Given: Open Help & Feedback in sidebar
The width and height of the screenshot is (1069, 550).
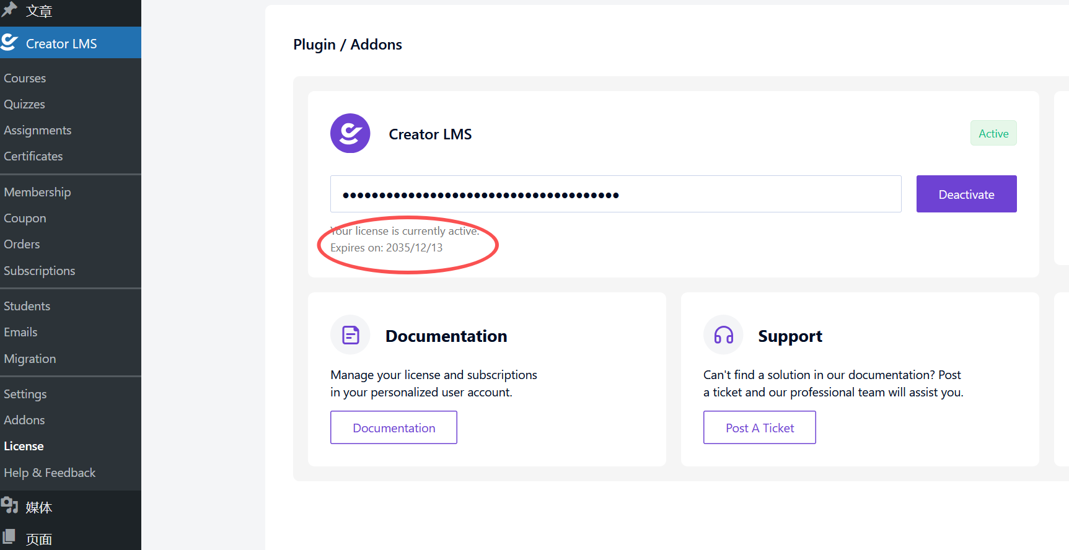Looking at the screenshot, I should click(50, 473).
